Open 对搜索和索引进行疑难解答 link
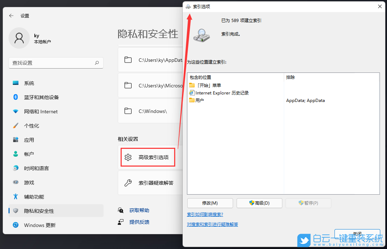 pos(212,224)
